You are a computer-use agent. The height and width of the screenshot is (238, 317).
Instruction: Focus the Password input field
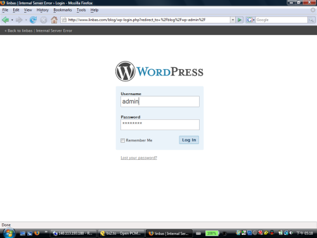point(160,124)
